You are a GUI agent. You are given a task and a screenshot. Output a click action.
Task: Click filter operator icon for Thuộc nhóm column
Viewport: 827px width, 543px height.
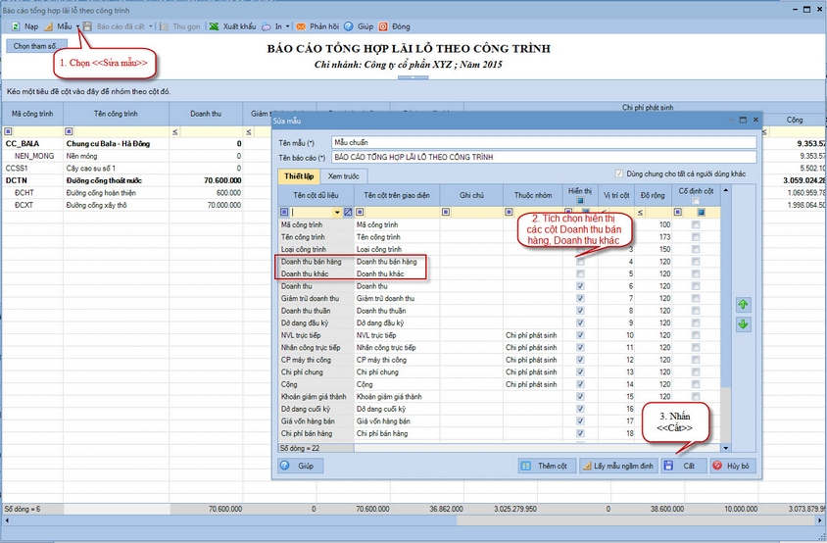(x=509, y=212)
